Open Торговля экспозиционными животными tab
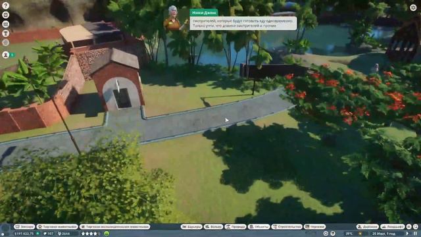421x237 pixels. click(114, 226)
